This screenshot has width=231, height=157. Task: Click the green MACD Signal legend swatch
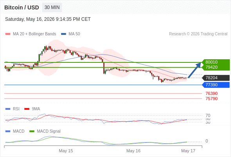(32, 131)
